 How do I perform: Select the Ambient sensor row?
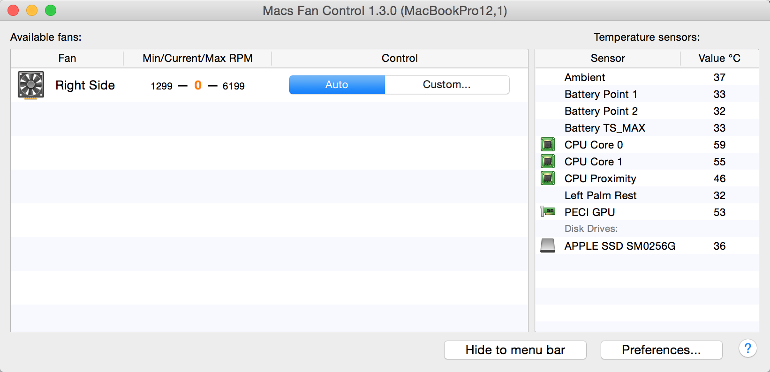pos(647,77)
